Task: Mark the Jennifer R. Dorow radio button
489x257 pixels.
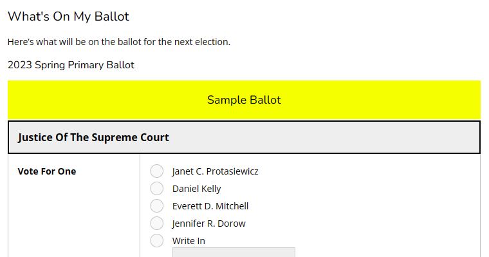Action: pos(156,224)
